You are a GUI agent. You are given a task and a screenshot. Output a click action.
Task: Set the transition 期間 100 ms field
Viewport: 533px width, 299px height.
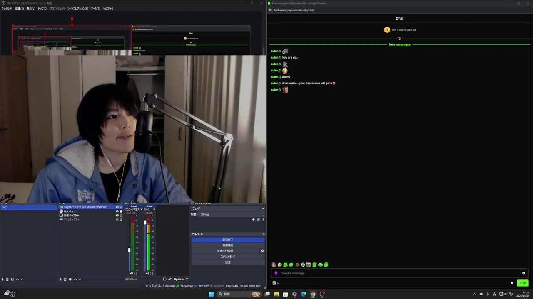tap(232, 214)
